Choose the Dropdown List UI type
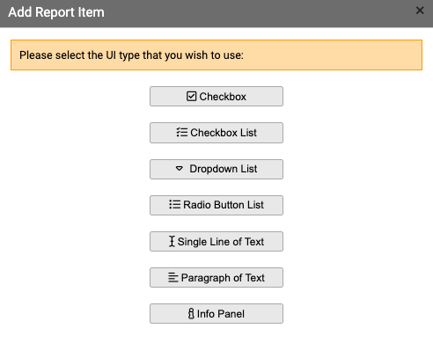The width and height of the screenshot is (433, 343). click(x=216, y=169)
